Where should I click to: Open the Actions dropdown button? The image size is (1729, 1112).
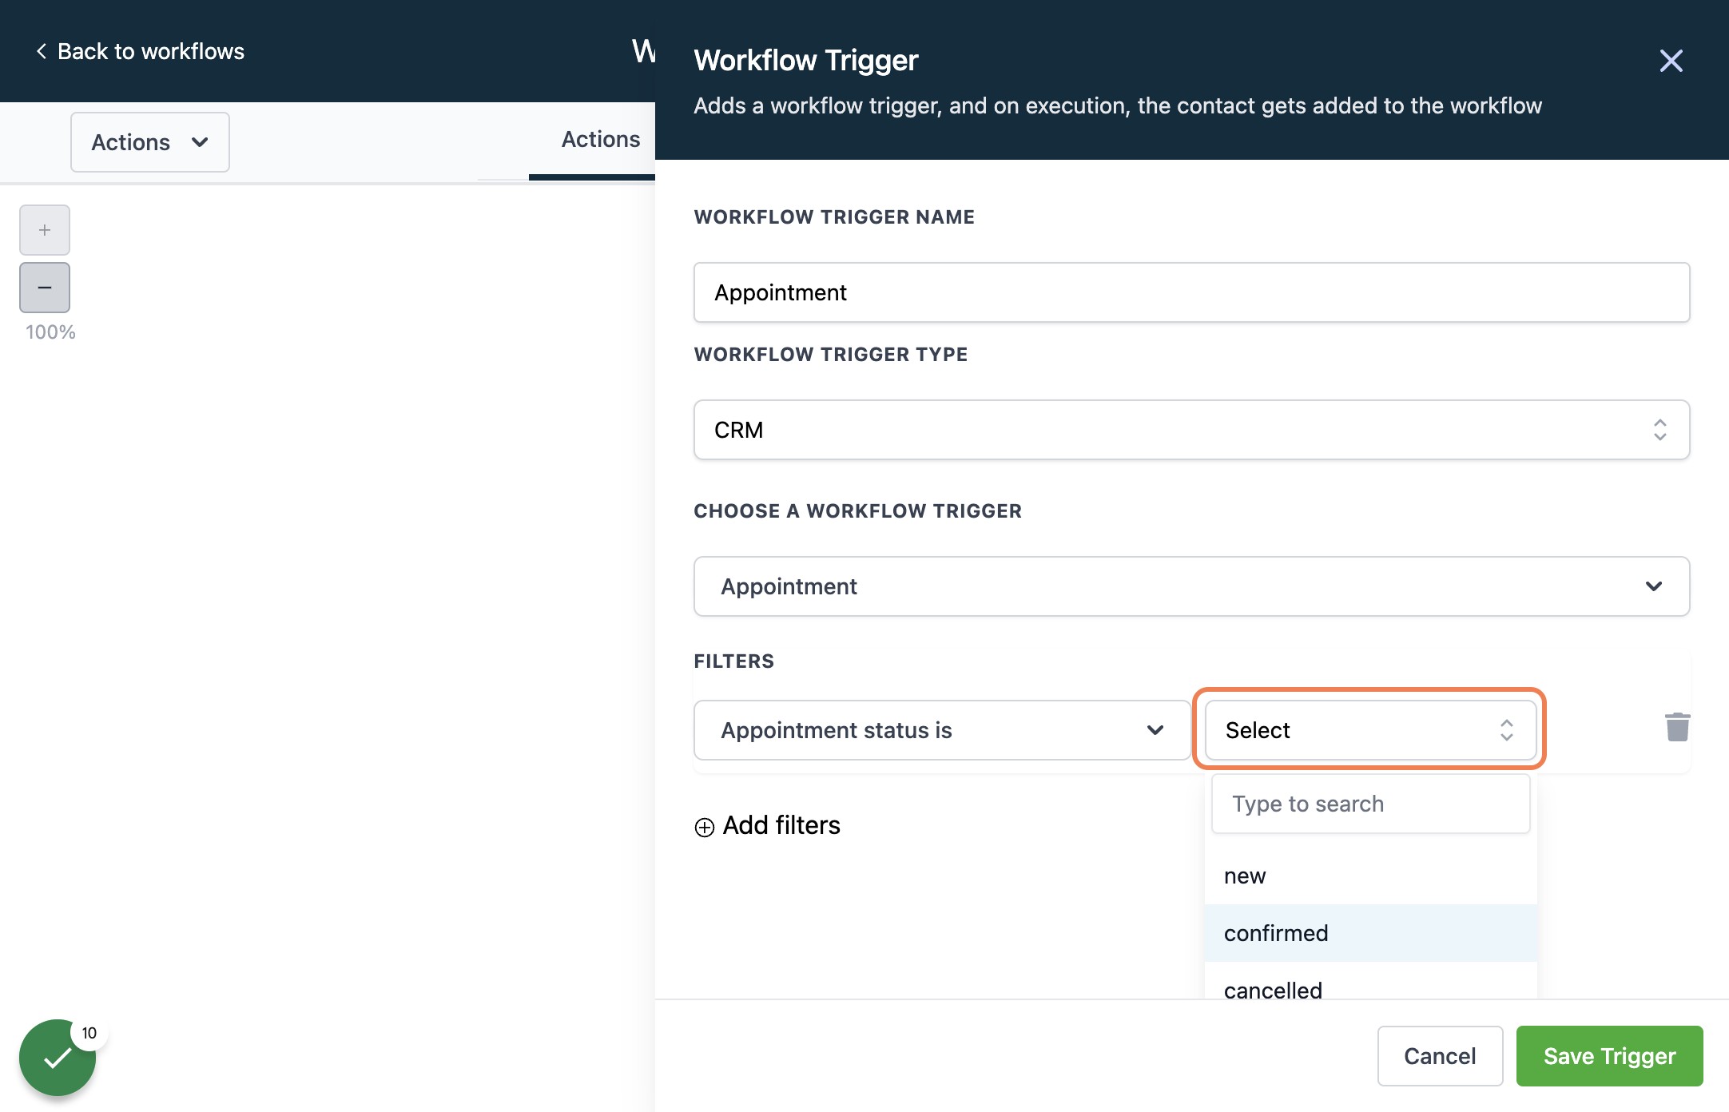tap(150, 142)
